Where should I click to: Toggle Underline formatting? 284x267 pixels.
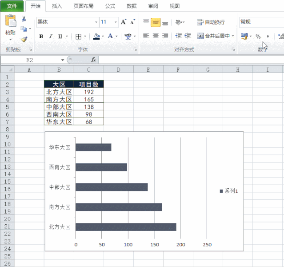tap(60, 36)
